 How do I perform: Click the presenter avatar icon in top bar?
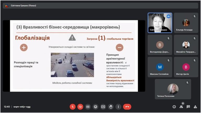coord(7,6)
